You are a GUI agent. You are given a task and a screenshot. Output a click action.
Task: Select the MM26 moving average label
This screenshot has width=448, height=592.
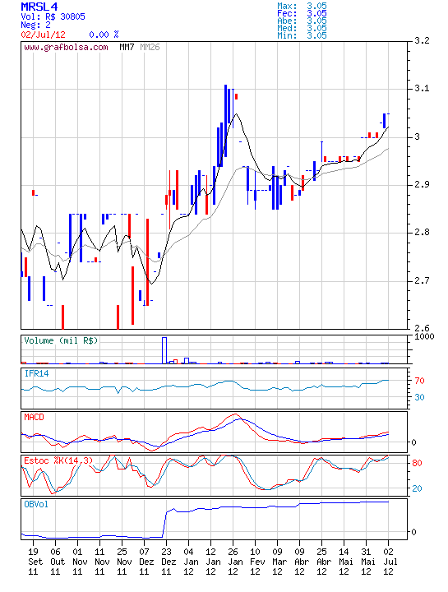[150, 47]
